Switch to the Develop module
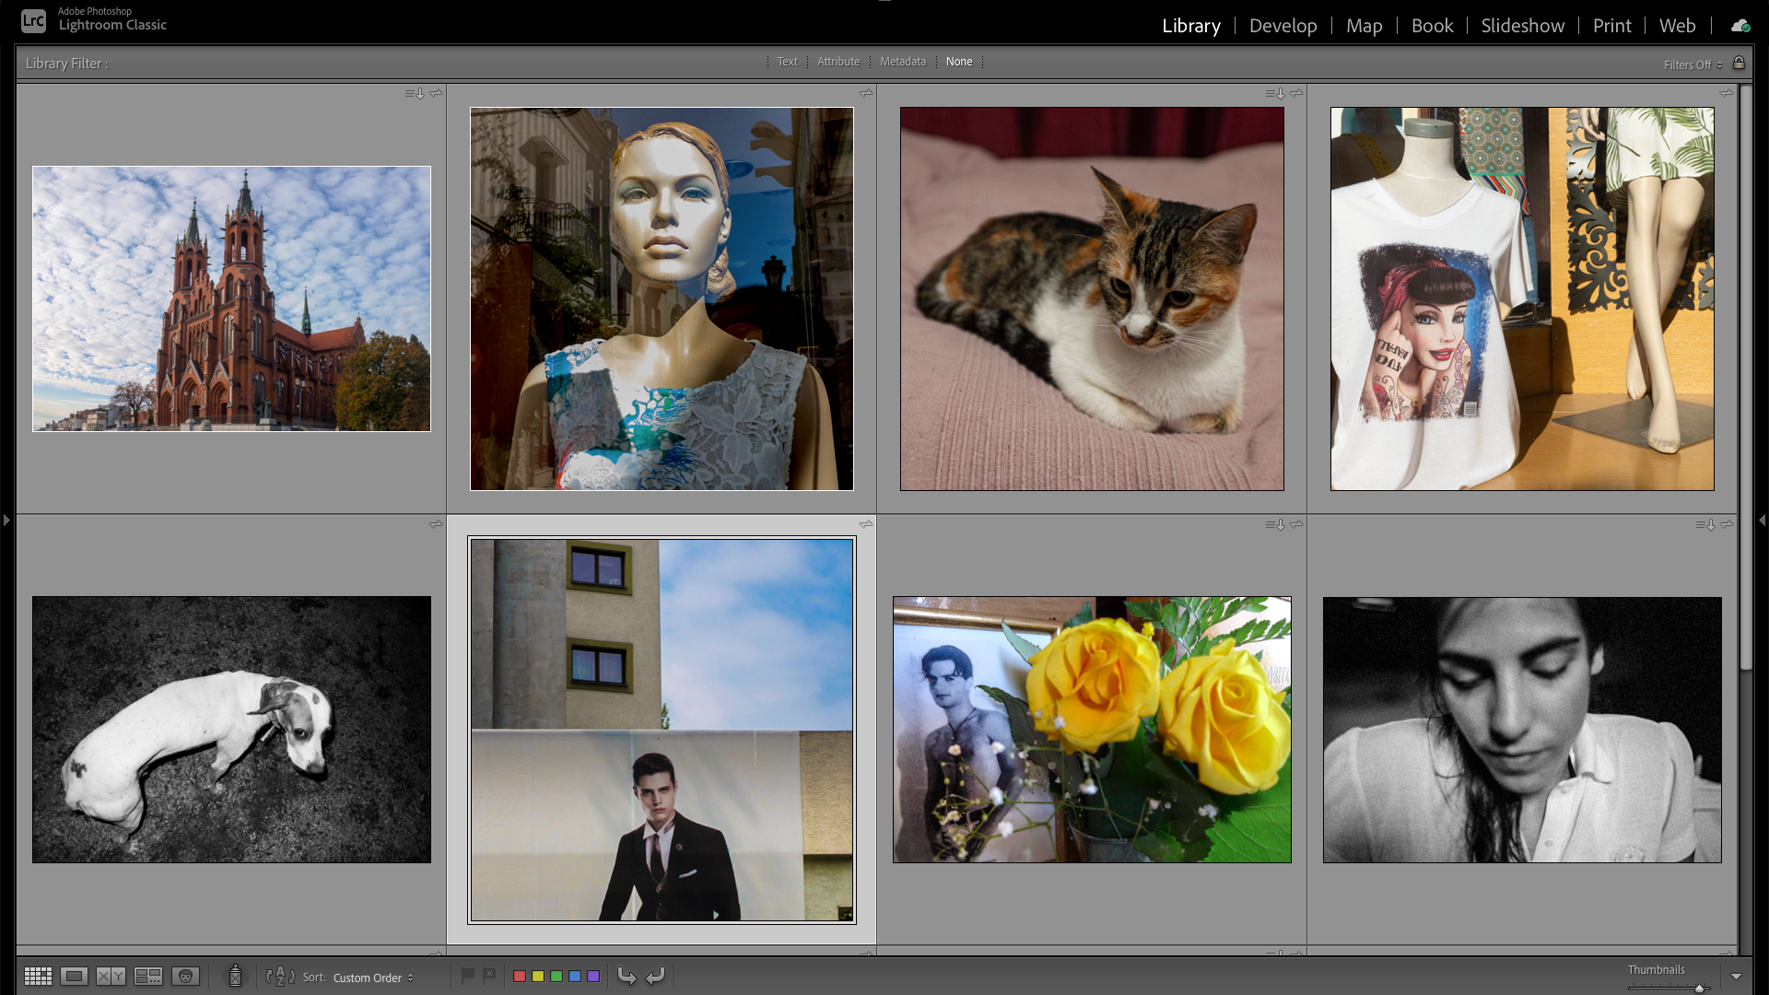This screenshot has height=995, width=1769. [1283, 26]
